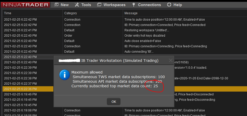Click the Message column header
The width and height of the screenshot is (247, 116).
point(131,13)
